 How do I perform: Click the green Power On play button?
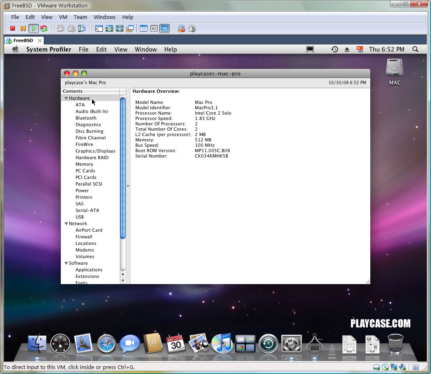pos(33,28)
